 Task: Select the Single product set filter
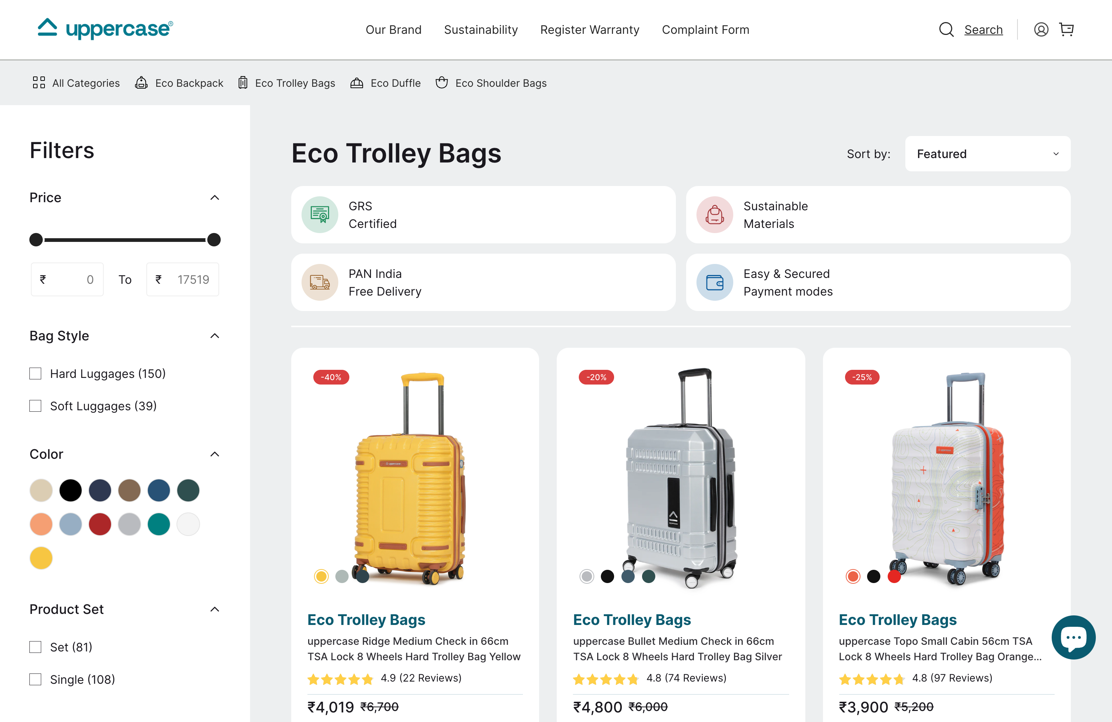[35, 679]
